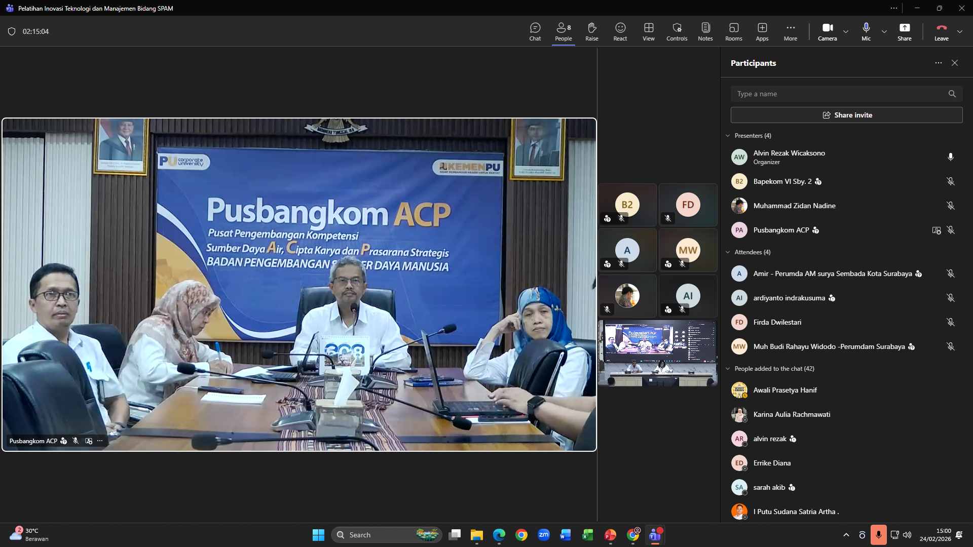Toggle Alvin Rezak Wicaksono's microphone icon
The height and width of the screenshot is (547, 973).
(x=950, y=157)
